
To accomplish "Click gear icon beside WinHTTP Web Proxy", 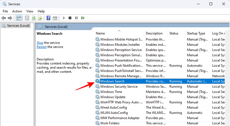I will coord(97,102).
